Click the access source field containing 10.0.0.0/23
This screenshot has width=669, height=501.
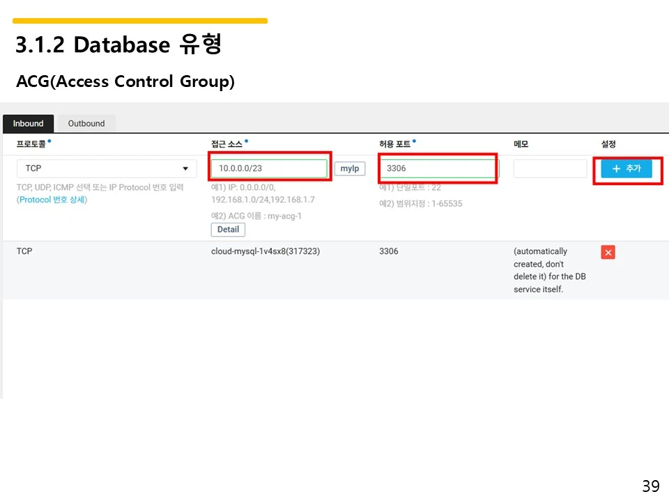click(x=269, y=168)
